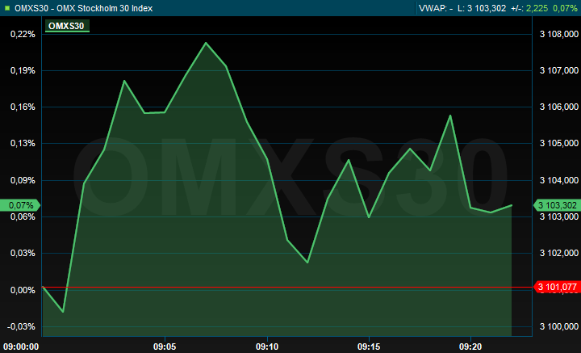Click the 3 100,000 price axis label
Screen dimensions: 581x353
point(558,326)
